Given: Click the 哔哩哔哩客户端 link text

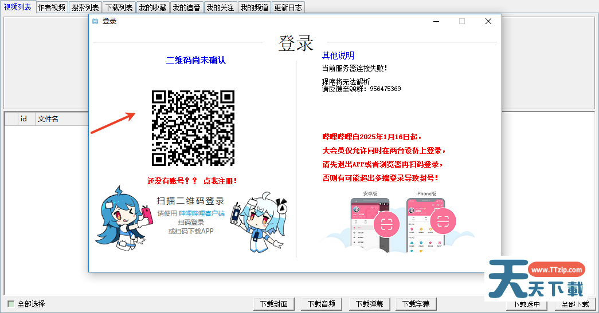Looking at the screenshot, I should pos(202,213).
